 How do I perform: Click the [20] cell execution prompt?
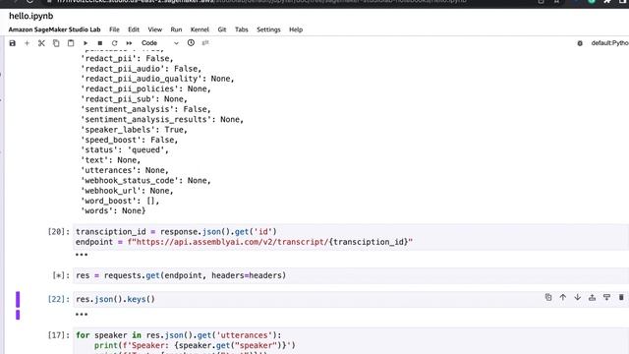point(59,232)
